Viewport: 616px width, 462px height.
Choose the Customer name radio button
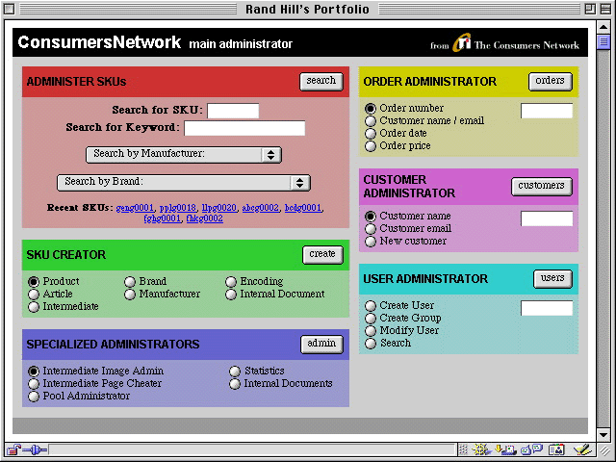pyautogui.click(x=370, y=216)
